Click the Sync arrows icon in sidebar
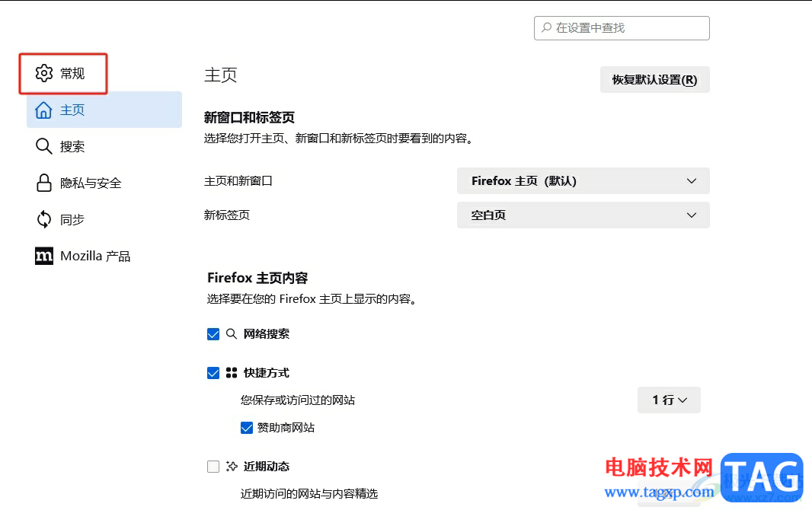 click(x=44, y=219)
